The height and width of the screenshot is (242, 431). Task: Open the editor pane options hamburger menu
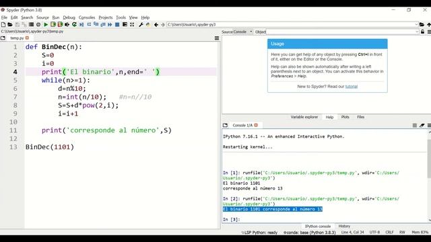pyautogui.click(x=217, y=38)
